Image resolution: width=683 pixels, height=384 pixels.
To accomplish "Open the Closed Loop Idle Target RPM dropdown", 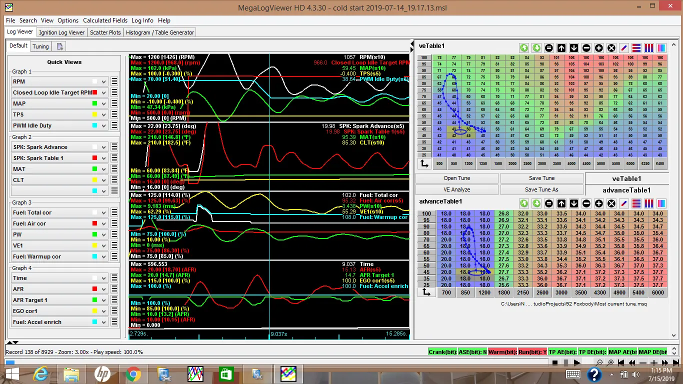I will click(x=103, y=92).
